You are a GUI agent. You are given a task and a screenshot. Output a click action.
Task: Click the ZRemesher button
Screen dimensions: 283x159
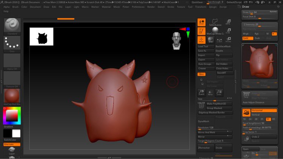tap(206, 148)
